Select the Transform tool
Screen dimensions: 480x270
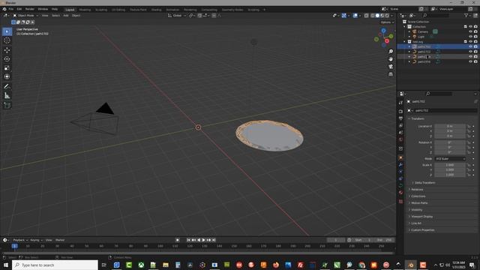(x=7, y=76)
